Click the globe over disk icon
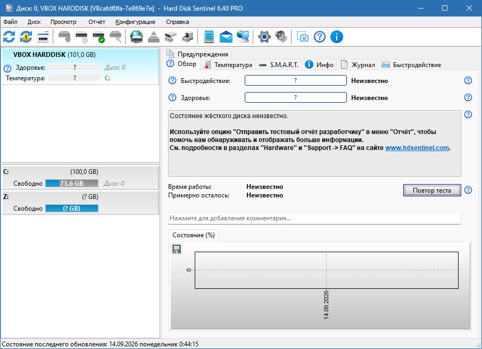 coord(137,37)
